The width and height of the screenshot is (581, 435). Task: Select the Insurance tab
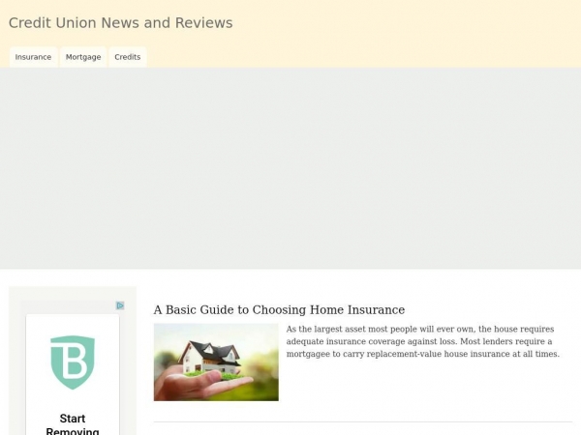[33, 57]
